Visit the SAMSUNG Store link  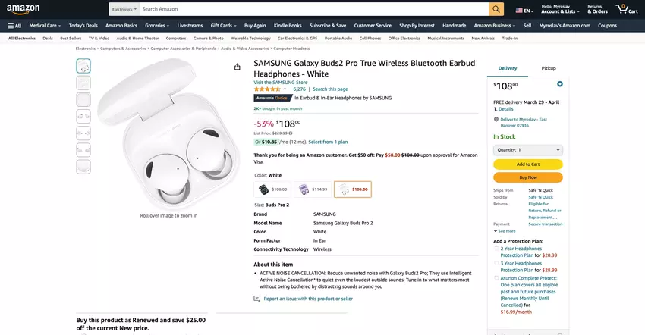[x=280, y=82]
